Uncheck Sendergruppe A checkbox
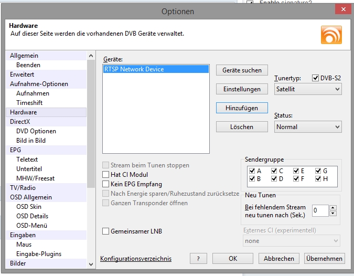This screenshot has width=354, height=276. tap(252, 171)
